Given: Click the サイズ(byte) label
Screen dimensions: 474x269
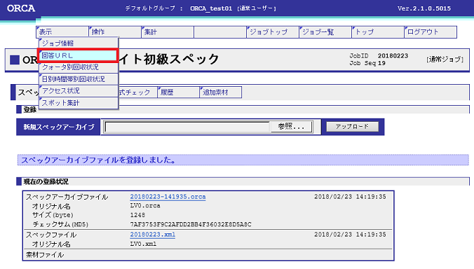Looking at the screenshot, I should click(x=53, y=215).
